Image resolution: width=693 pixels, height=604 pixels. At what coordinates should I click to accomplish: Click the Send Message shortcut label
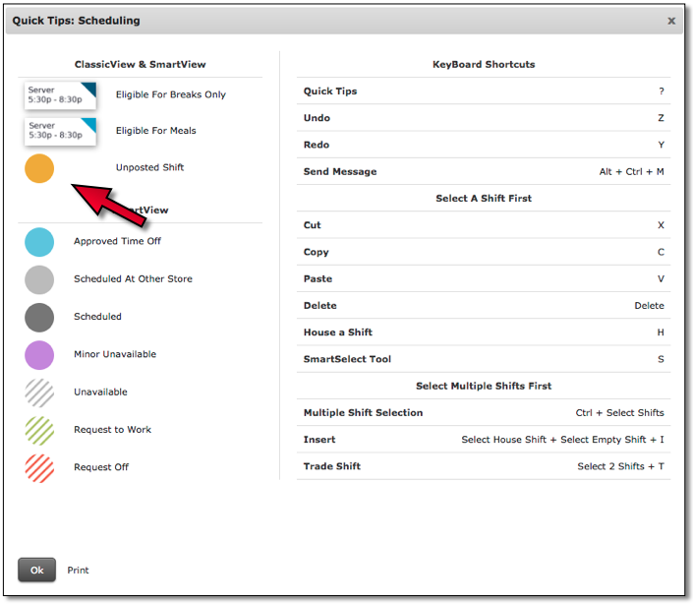(340, 171)
